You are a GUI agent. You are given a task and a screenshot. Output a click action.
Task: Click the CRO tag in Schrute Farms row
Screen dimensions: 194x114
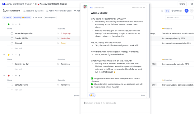[154, 85]
